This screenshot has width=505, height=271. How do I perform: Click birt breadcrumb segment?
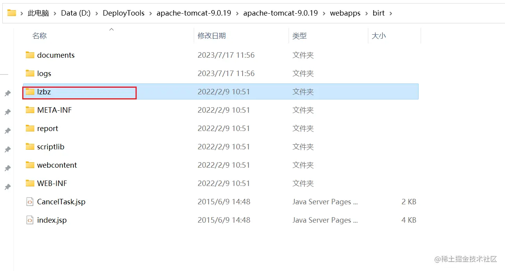coord(378,13)
